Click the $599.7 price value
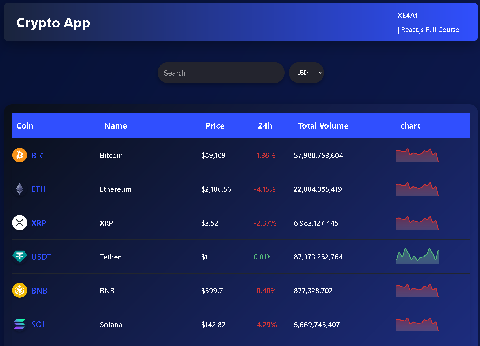480x346 pixels. [212, 291]
